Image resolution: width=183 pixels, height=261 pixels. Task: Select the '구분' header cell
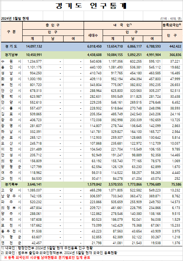pyautogui.click(x=12, y=31)
